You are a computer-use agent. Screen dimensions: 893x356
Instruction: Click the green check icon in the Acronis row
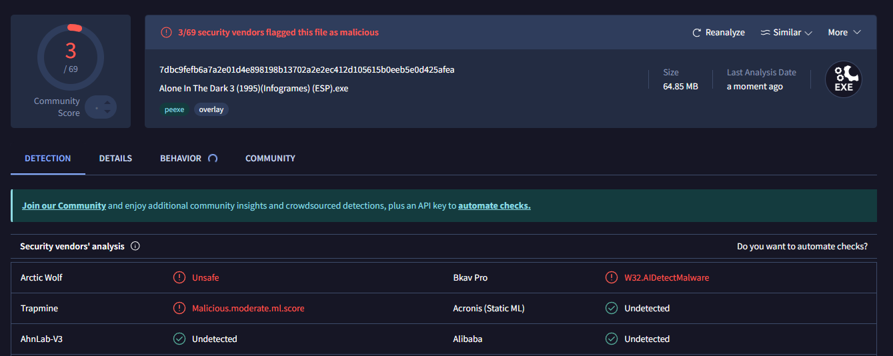[611, 308]
